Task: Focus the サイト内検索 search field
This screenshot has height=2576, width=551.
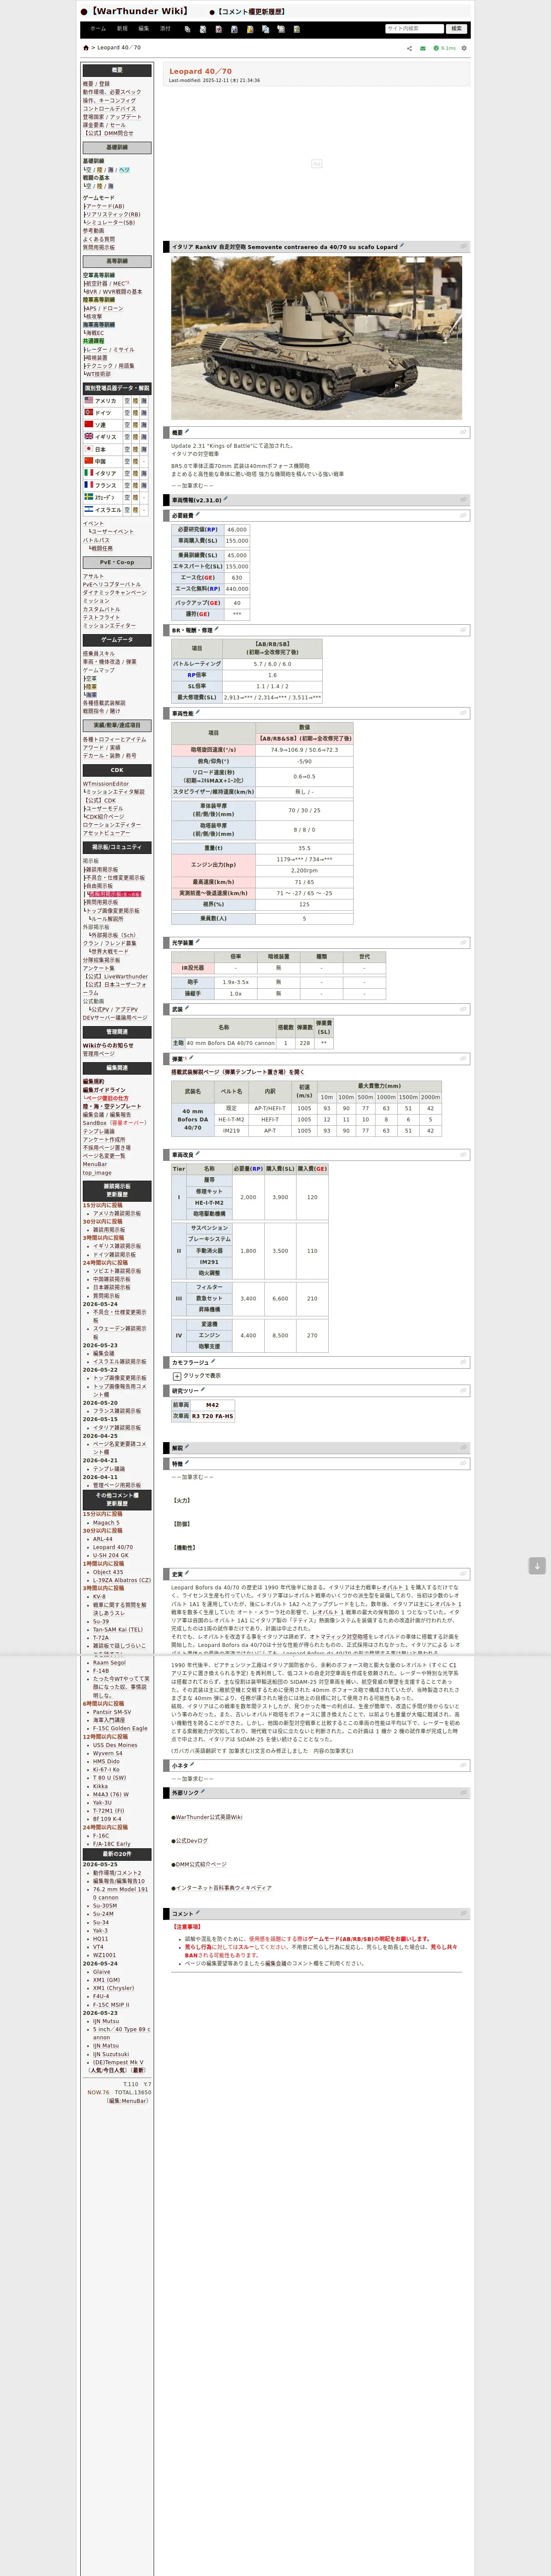Action: [414, 29]
